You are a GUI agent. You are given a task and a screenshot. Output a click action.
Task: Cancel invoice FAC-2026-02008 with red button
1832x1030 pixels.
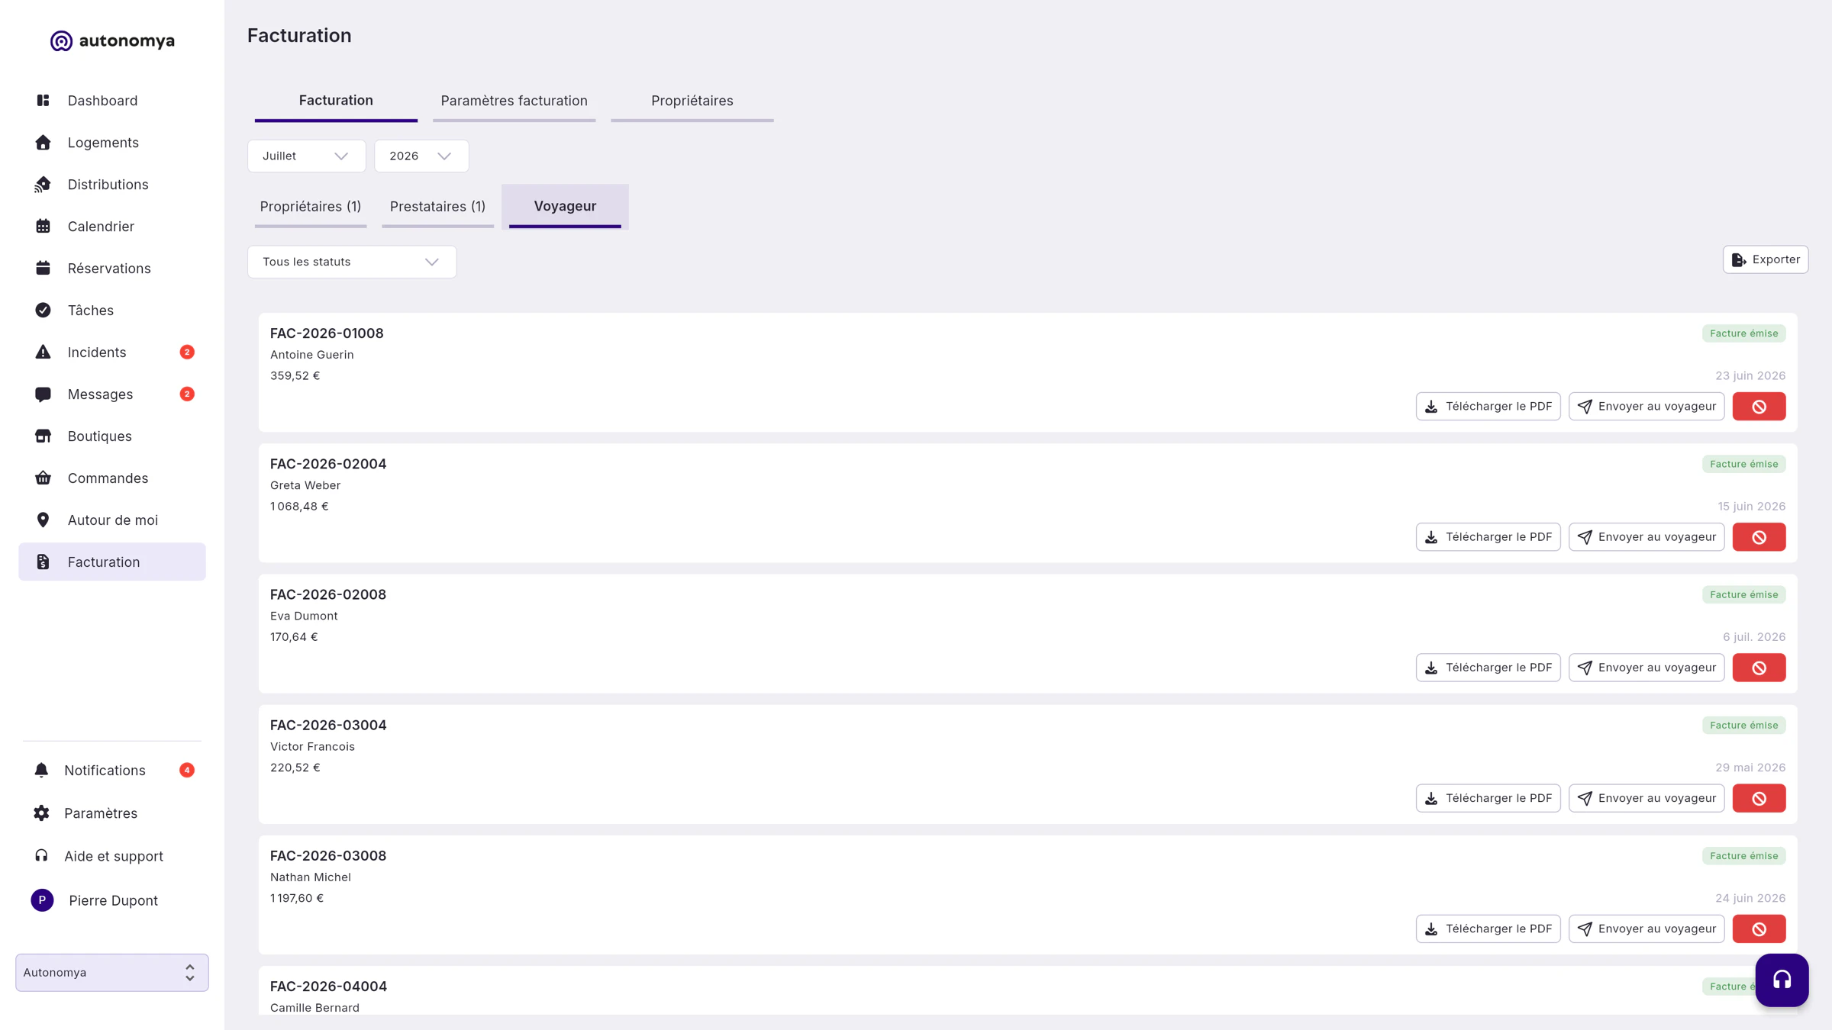1759,668
